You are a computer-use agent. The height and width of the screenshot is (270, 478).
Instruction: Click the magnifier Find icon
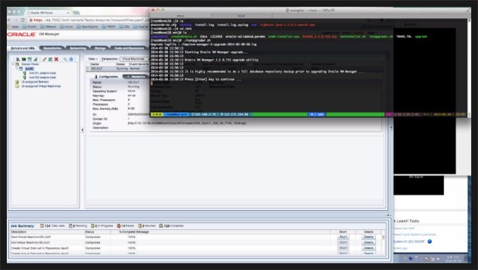pyautogui.click(x=65, y=59)
